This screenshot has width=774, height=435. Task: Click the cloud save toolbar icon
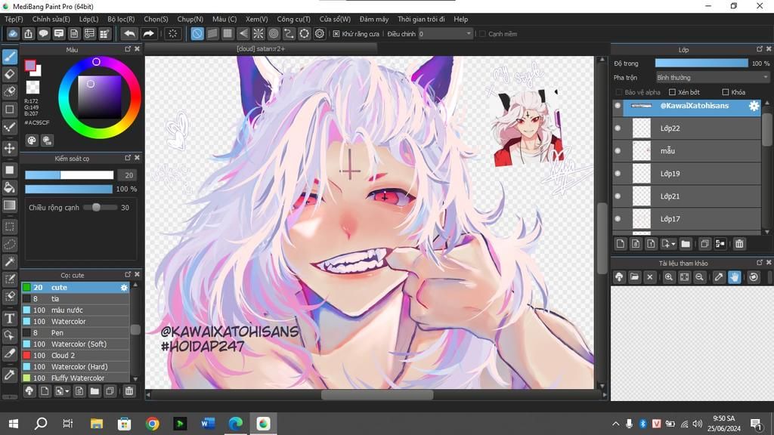[x=14, y=33]
